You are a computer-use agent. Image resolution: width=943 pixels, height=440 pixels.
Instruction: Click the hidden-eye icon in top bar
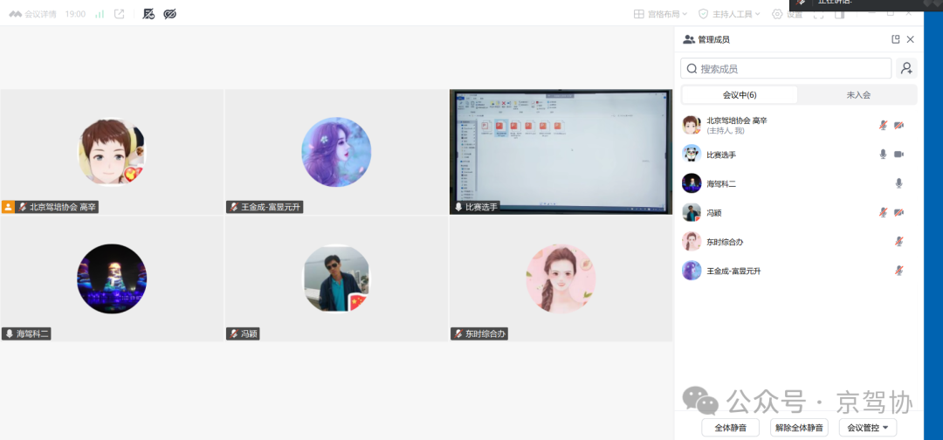click(169, 14)
